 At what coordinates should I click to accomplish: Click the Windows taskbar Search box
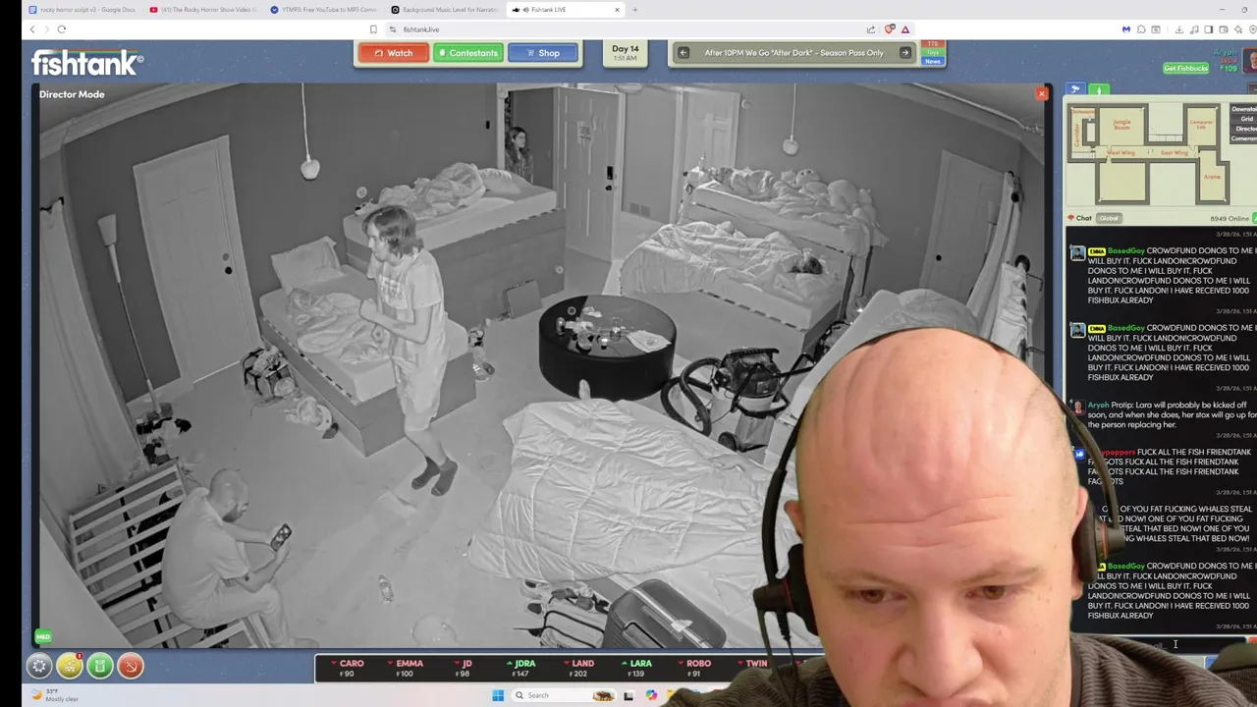[565, 695]
